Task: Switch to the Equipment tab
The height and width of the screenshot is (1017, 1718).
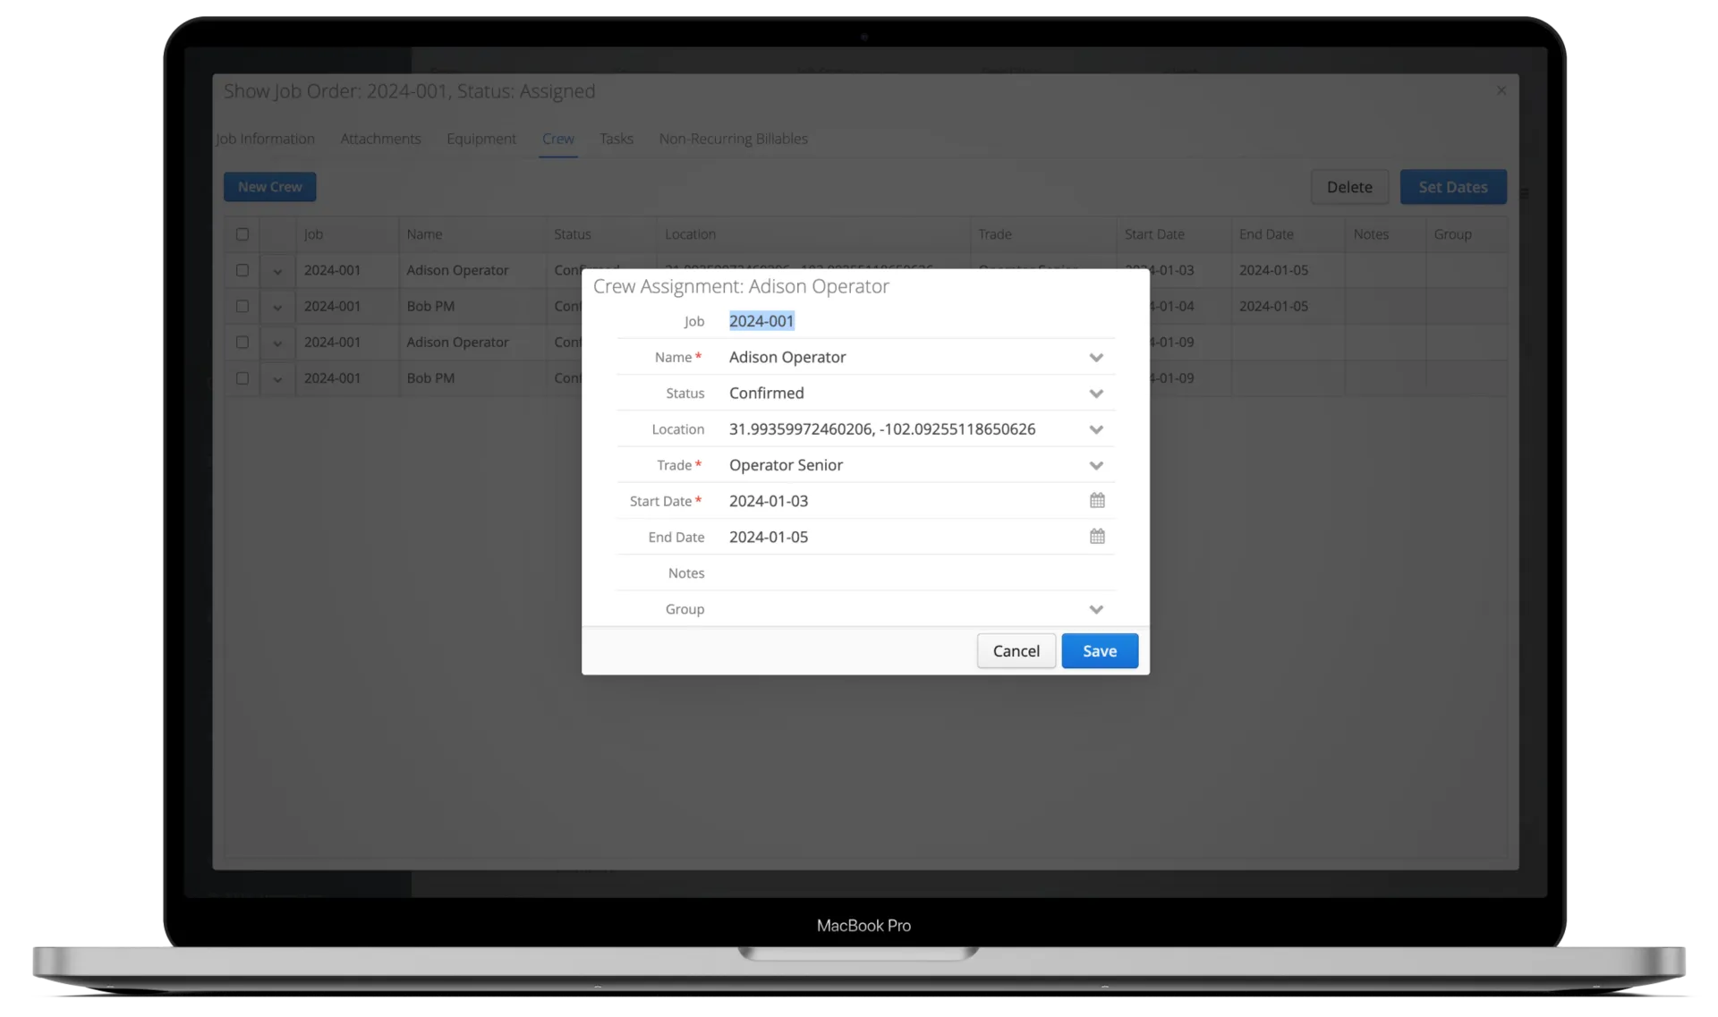Action: [x=481, y=139]
